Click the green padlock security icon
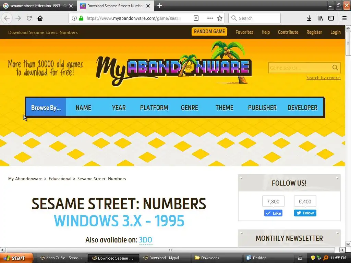 (81, 18)
